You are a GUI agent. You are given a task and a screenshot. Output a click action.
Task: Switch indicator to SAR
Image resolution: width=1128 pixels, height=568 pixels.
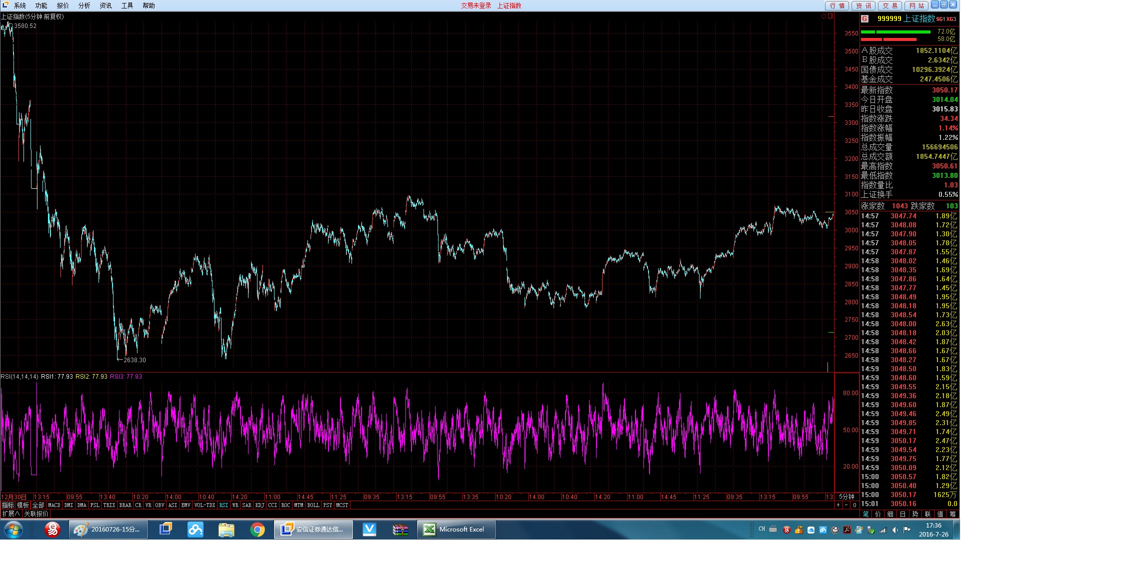pos(247,505)
